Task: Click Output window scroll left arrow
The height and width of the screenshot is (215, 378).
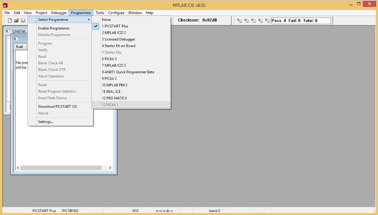Action: [18, 168]
